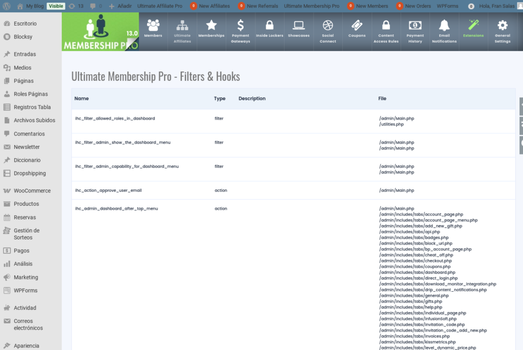Open Social Connect globe icon
Screen dimensions: 523x350
[x=327, y=26]
